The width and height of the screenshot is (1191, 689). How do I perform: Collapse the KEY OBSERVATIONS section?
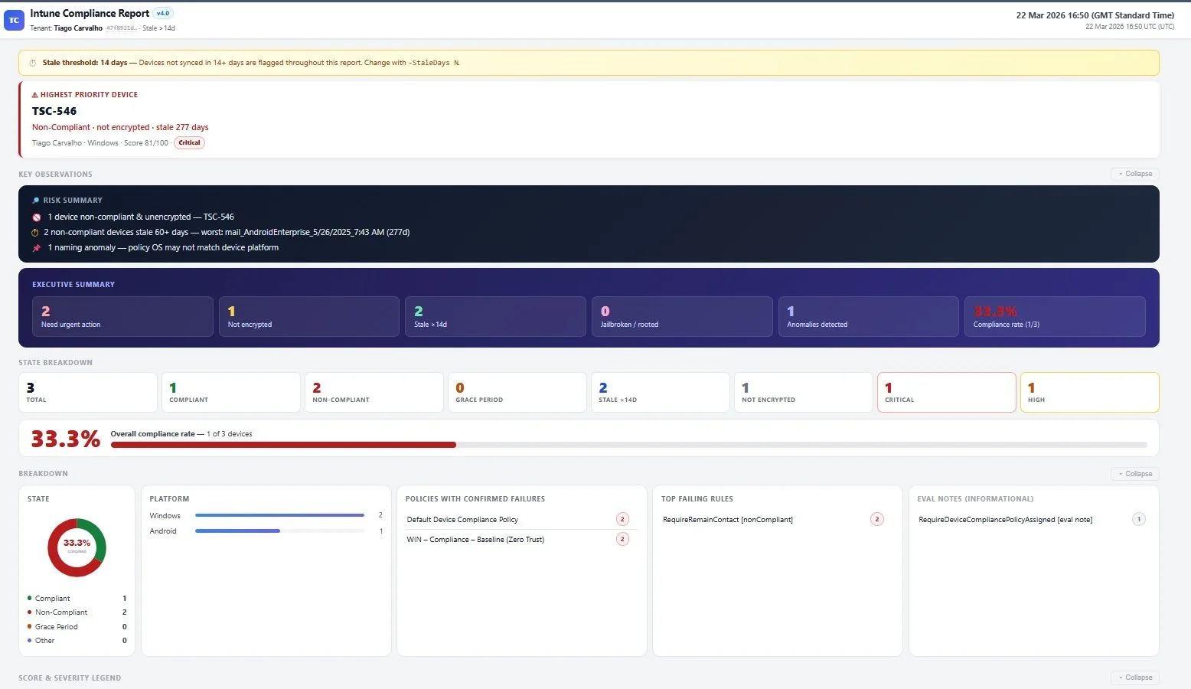coord(1135,174)
